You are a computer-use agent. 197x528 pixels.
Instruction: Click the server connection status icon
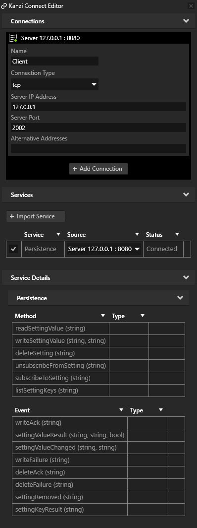pyautogui.click(x=13, y=38)
